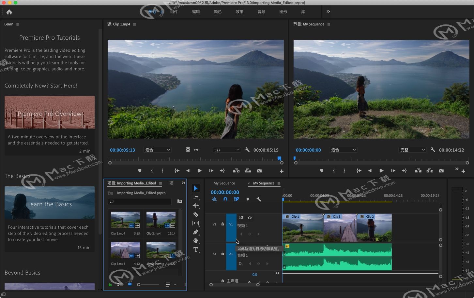The image size is (474, 298).
Task: Mark Out point in source monitor
Action: click(162, 171)
